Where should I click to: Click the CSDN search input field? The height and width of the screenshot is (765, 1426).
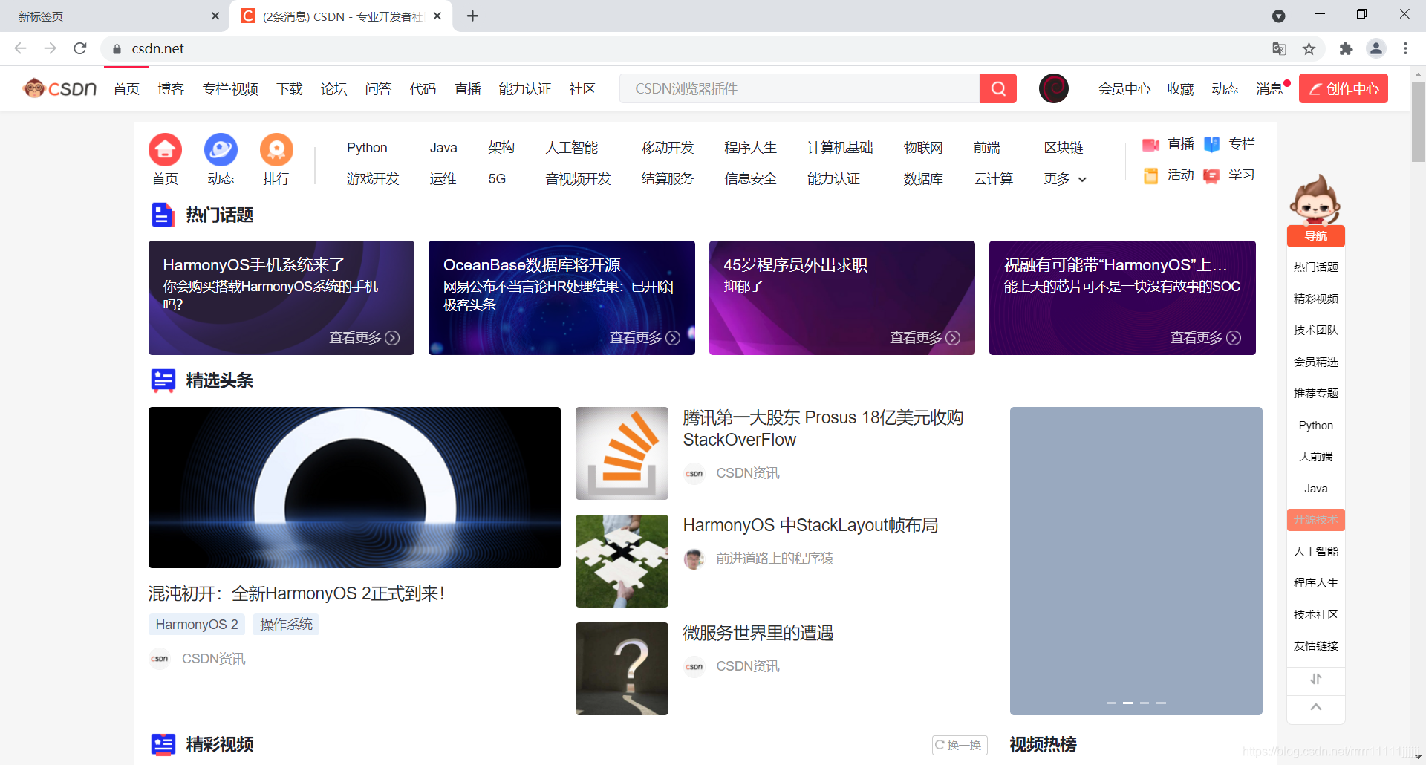click(799, 88)
